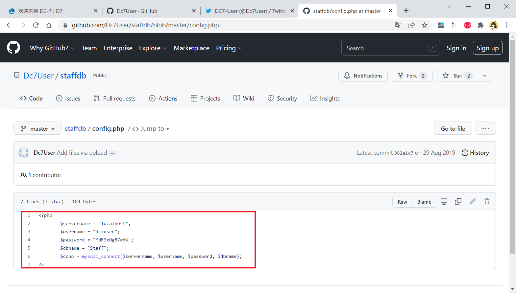Close the DC7-User Twitter tab
The height and width of the screenshot is (293, 516).
click(292, 11)
